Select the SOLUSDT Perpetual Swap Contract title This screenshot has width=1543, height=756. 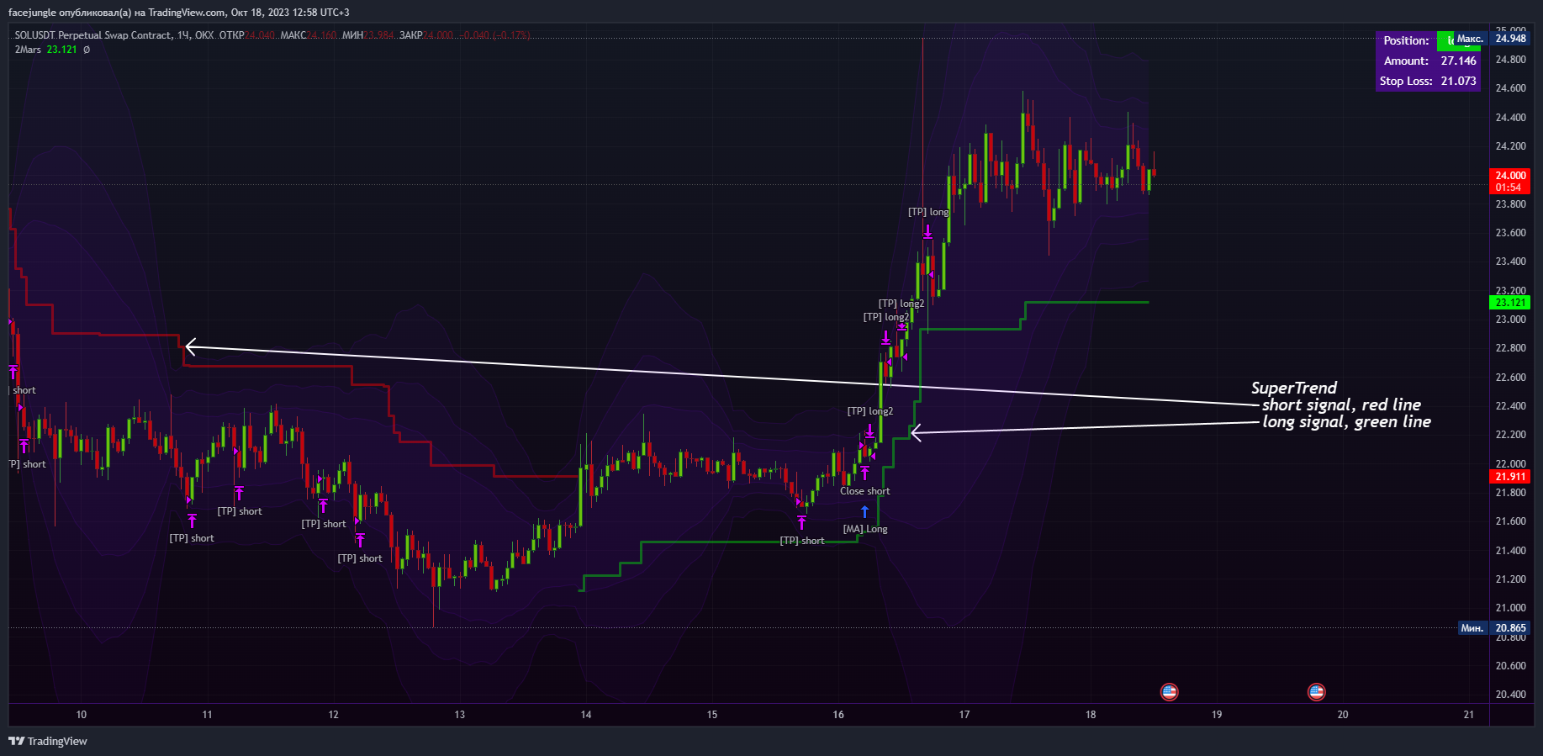[x=92, y=35]
